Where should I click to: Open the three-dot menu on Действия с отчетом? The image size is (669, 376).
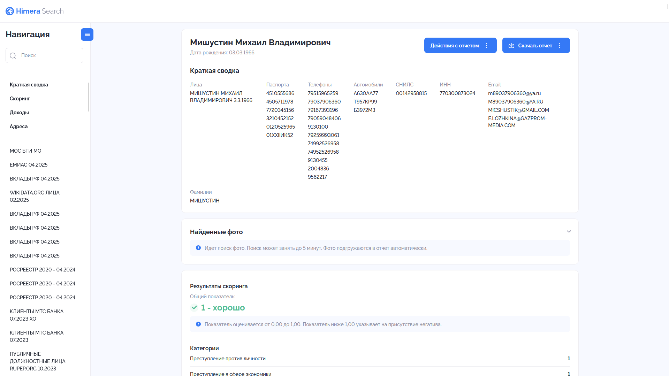click(x=487, y=46)
